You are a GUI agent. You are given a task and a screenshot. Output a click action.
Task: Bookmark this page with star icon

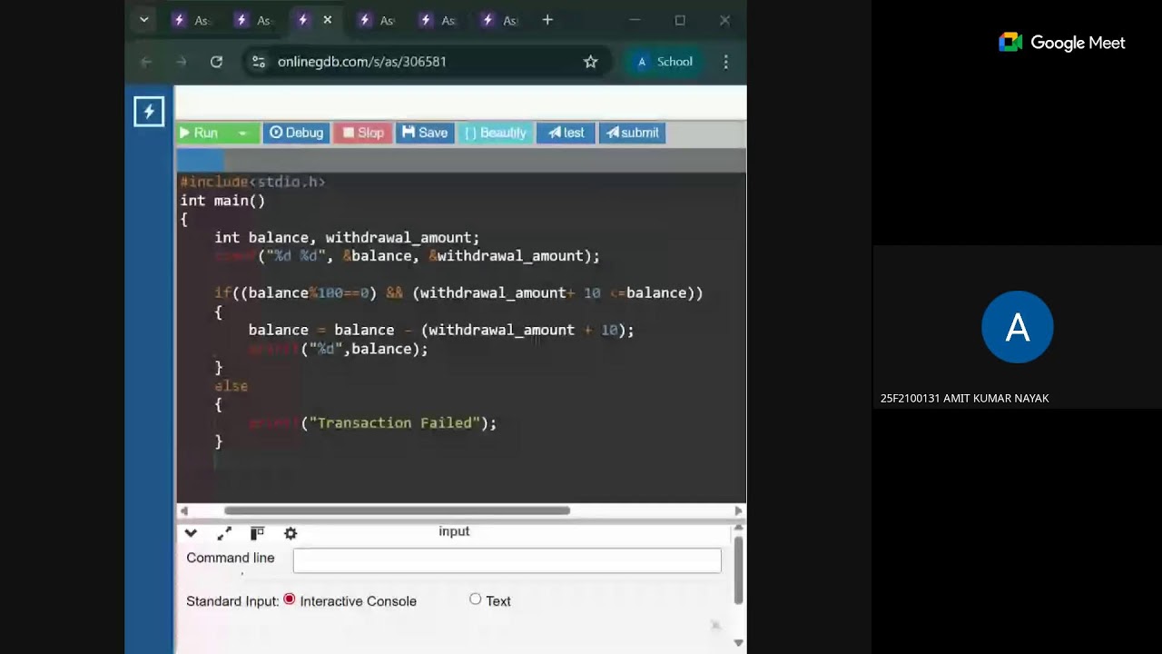point(591,62)
